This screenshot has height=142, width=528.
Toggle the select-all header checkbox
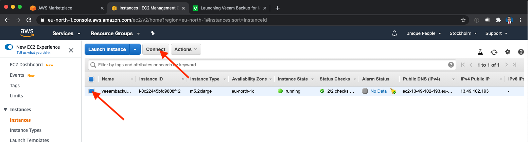tap(91, 79)
